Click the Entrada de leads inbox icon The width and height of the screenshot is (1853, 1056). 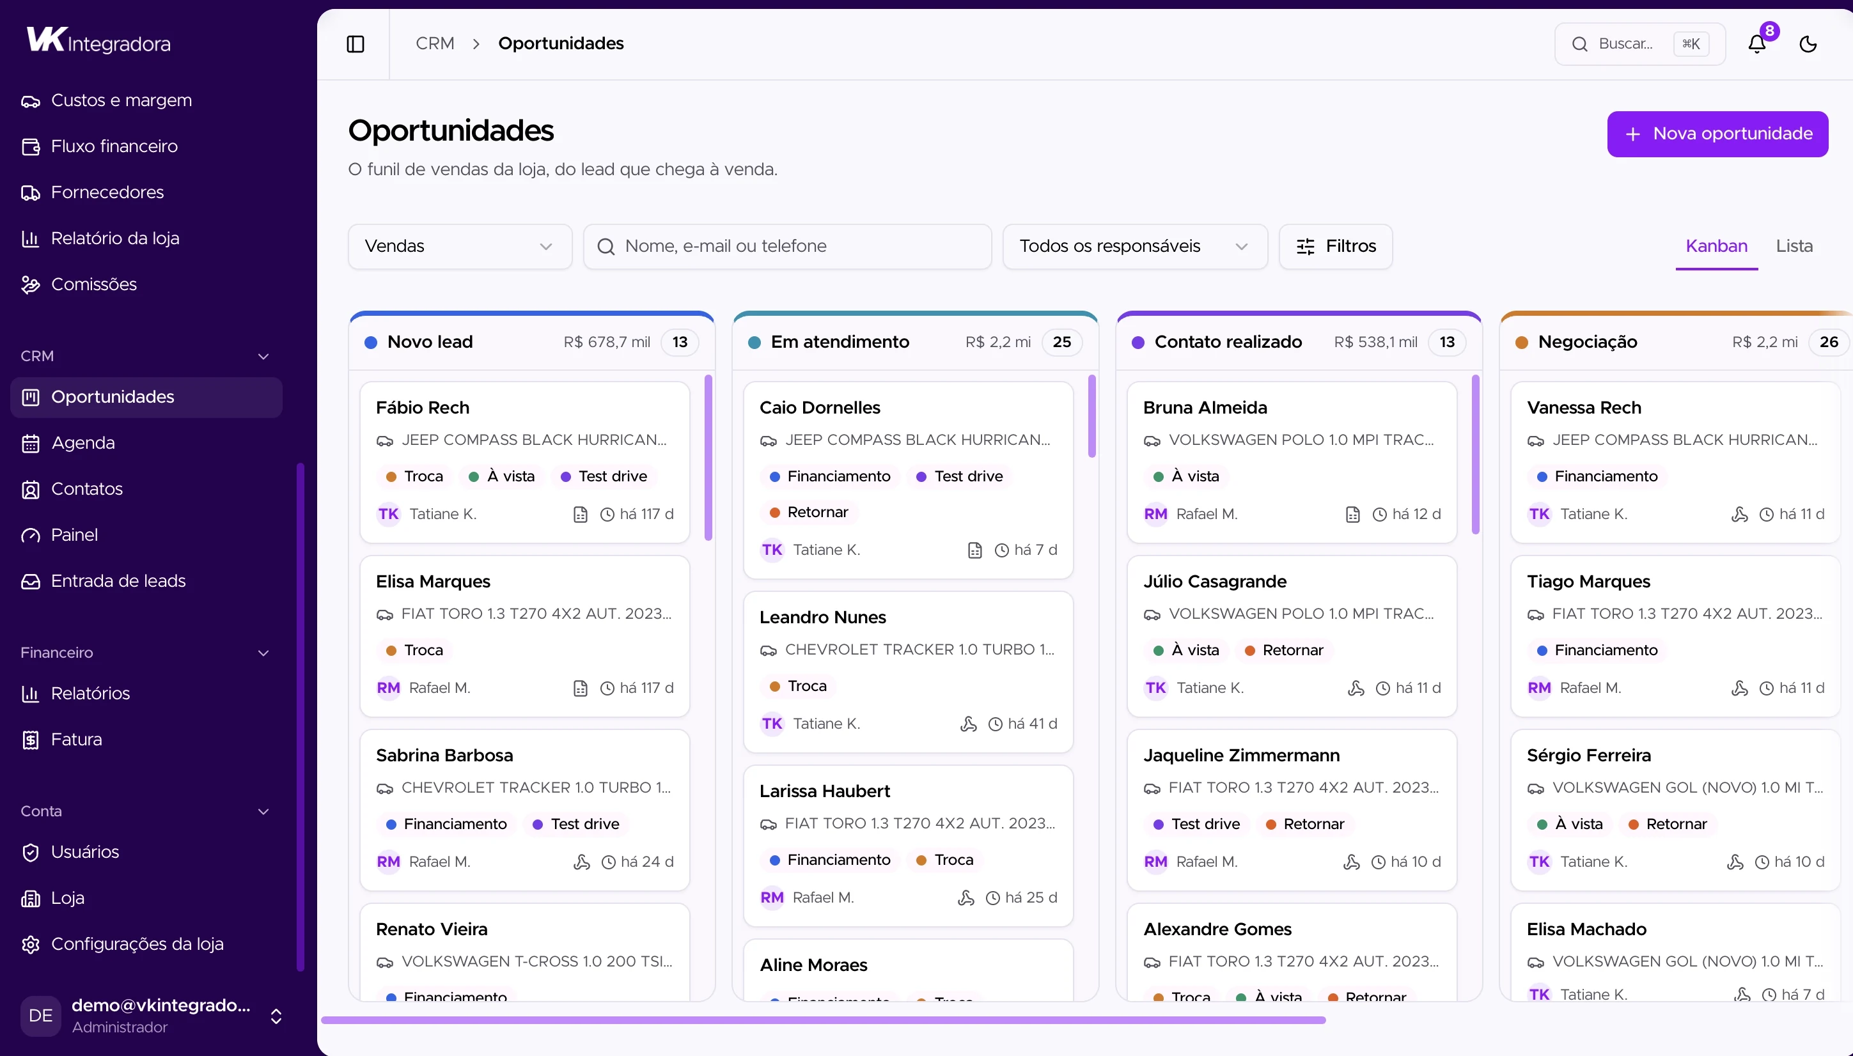[31, 582]
